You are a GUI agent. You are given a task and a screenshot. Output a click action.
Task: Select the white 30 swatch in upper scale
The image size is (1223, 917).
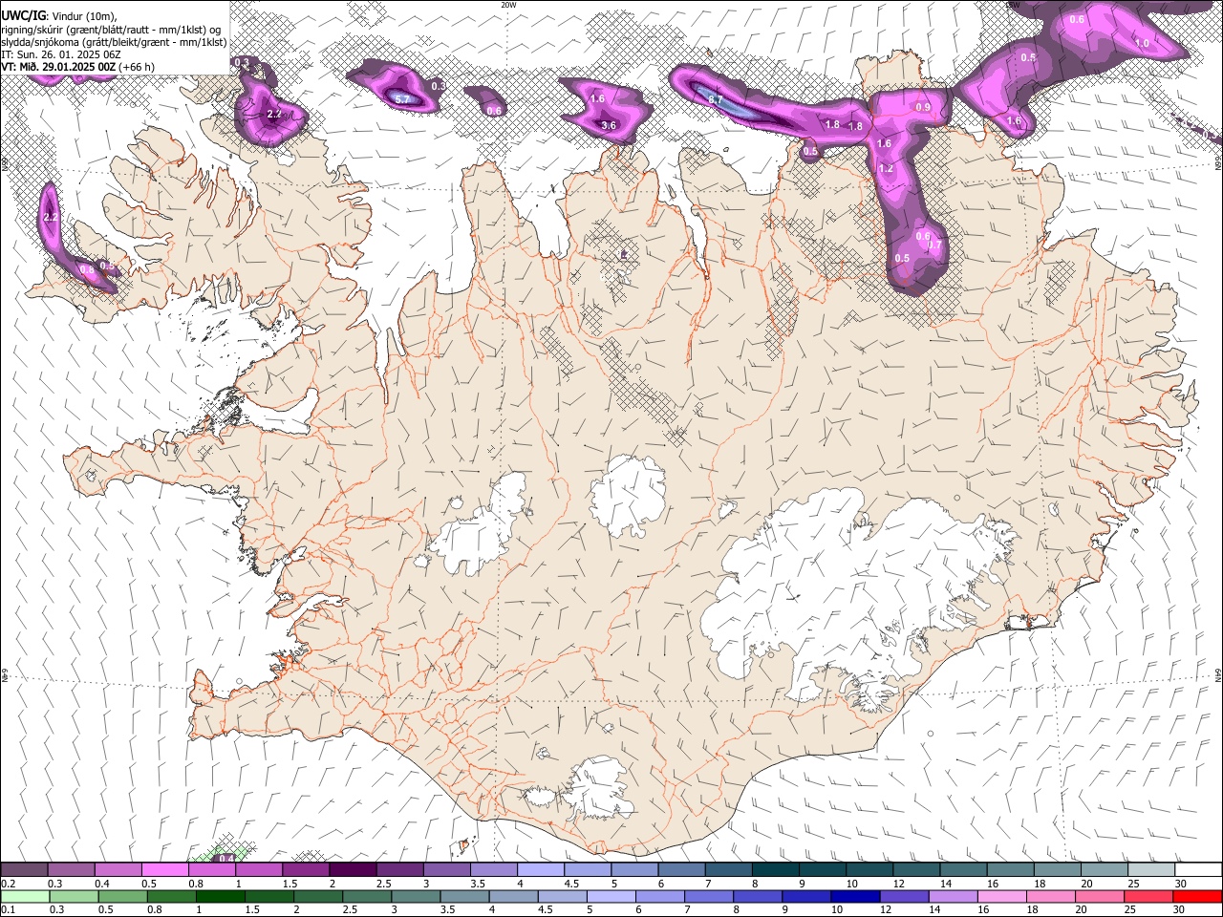tap(1198, 870)
